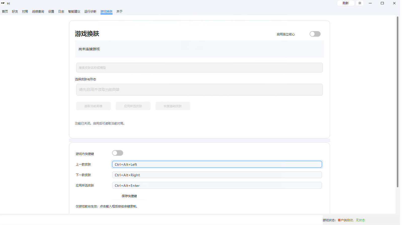The height and width of the screenshot is (225, 402).
Task: Click the 仅游戏前台生效 hint text
Action: (107, 206)
